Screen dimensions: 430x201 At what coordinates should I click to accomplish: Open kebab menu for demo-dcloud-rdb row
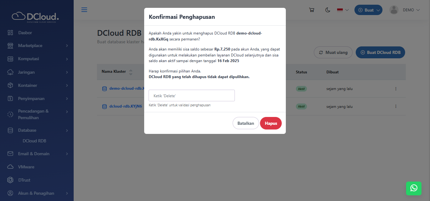coord(396,89)
